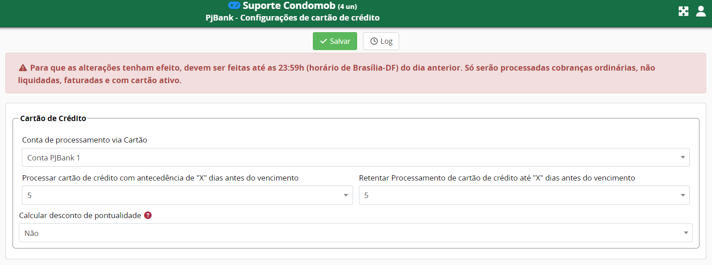This screenshot has width=712, height=265.
Task: Click the blue gamepad icon beside Suporte Condomob
Action: [x=234, y=5]
